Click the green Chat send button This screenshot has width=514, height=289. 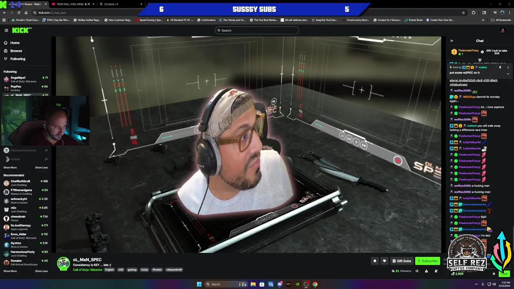pos(504,274)
